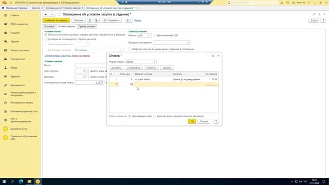Open Регламентированный учет section
This screenshot has height=185, width=329.
24,112
